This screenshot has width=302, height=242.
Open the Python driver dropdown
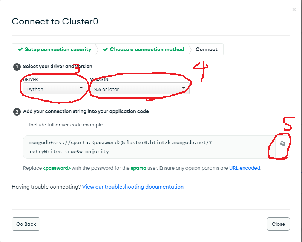55,88
